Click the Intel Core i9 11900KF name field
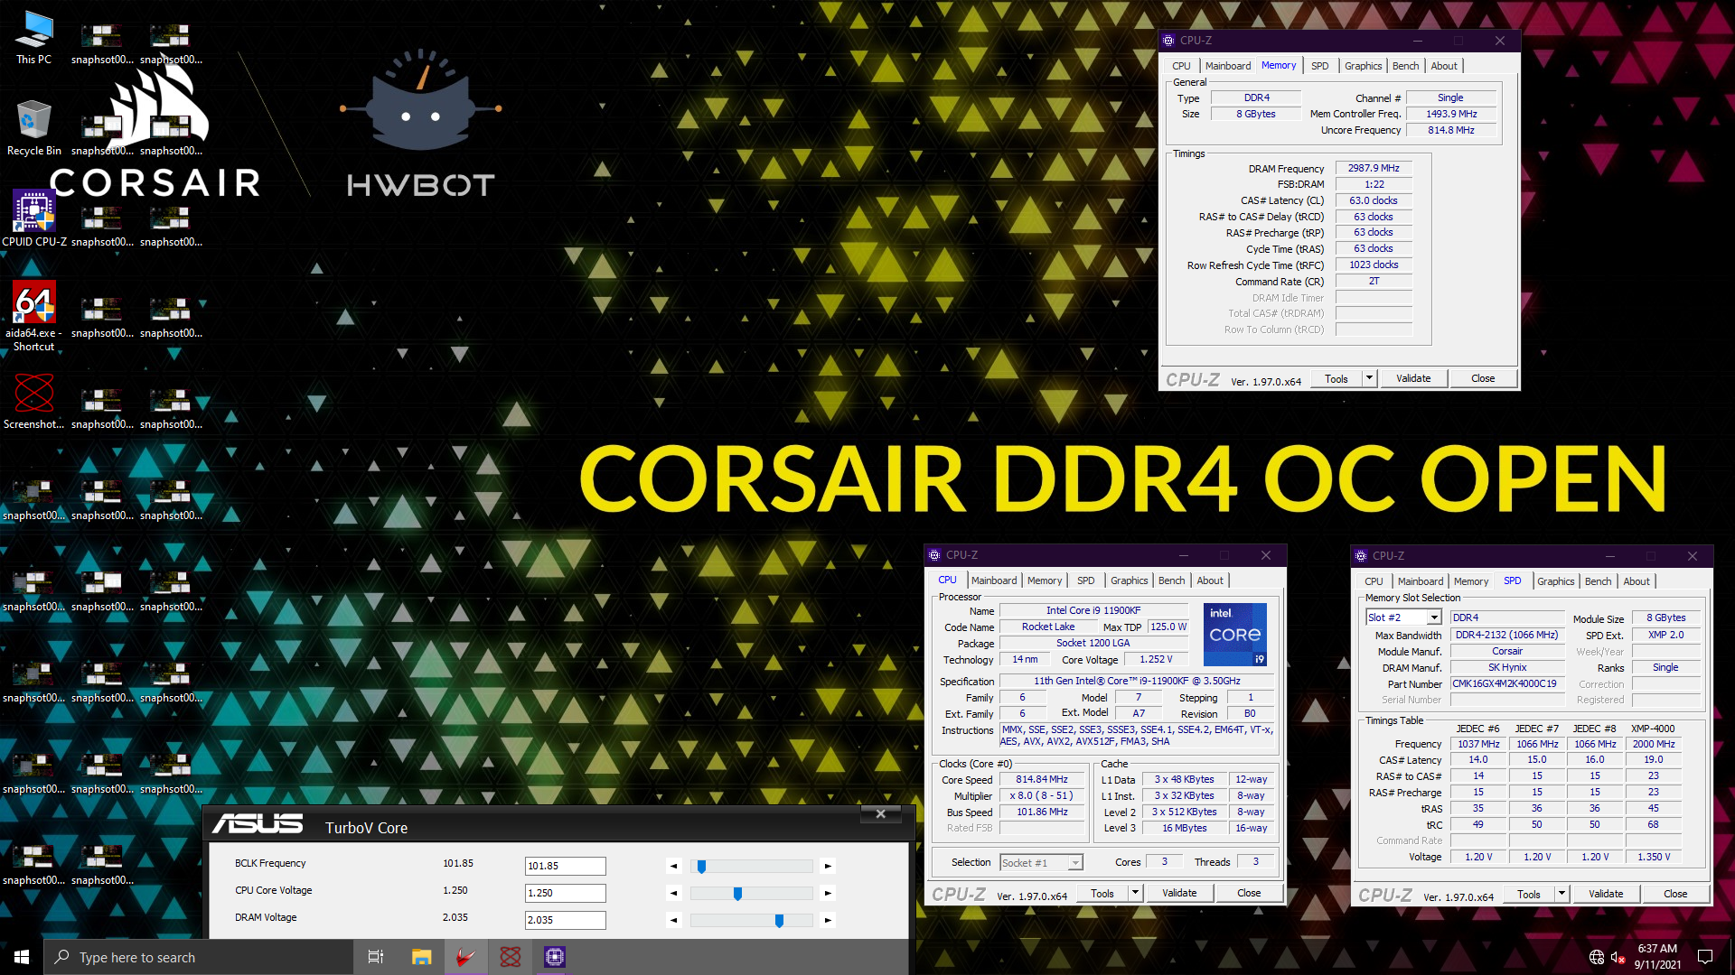This screenshot has height=975, width=1735. click(x=1093, y=610)
